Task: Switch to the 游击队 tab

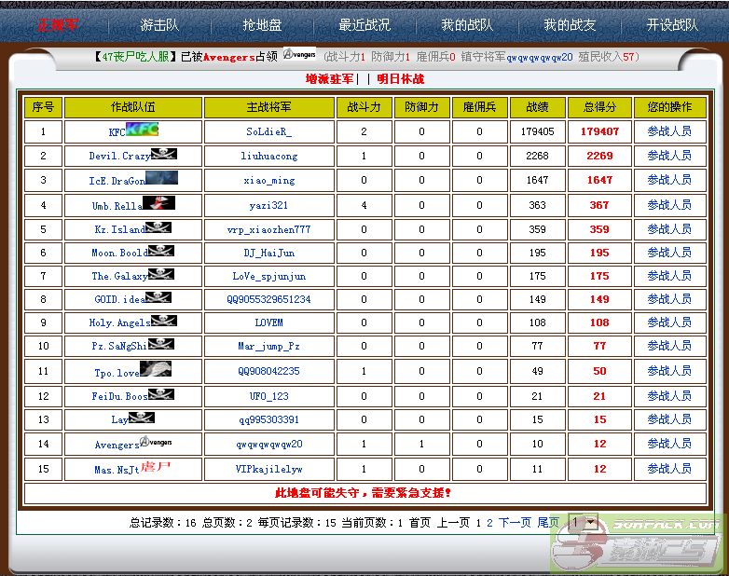Action: (x=160, y=25)
